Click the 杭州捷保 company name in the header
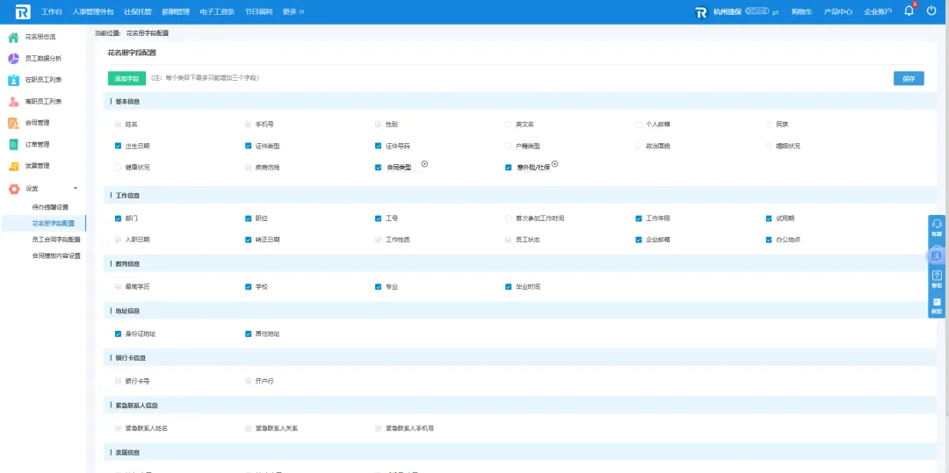This screenshot has width=949, height=473. click(x=728, y=11)
